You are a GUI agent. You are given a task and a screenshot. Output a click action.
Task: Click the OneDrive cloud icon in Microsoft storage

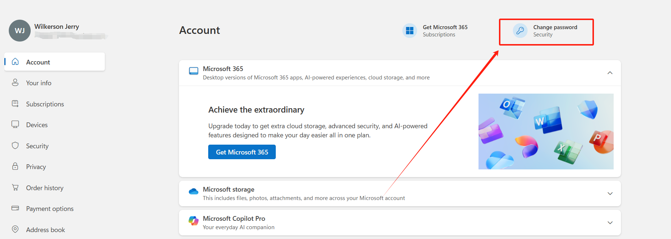[194, 191]
